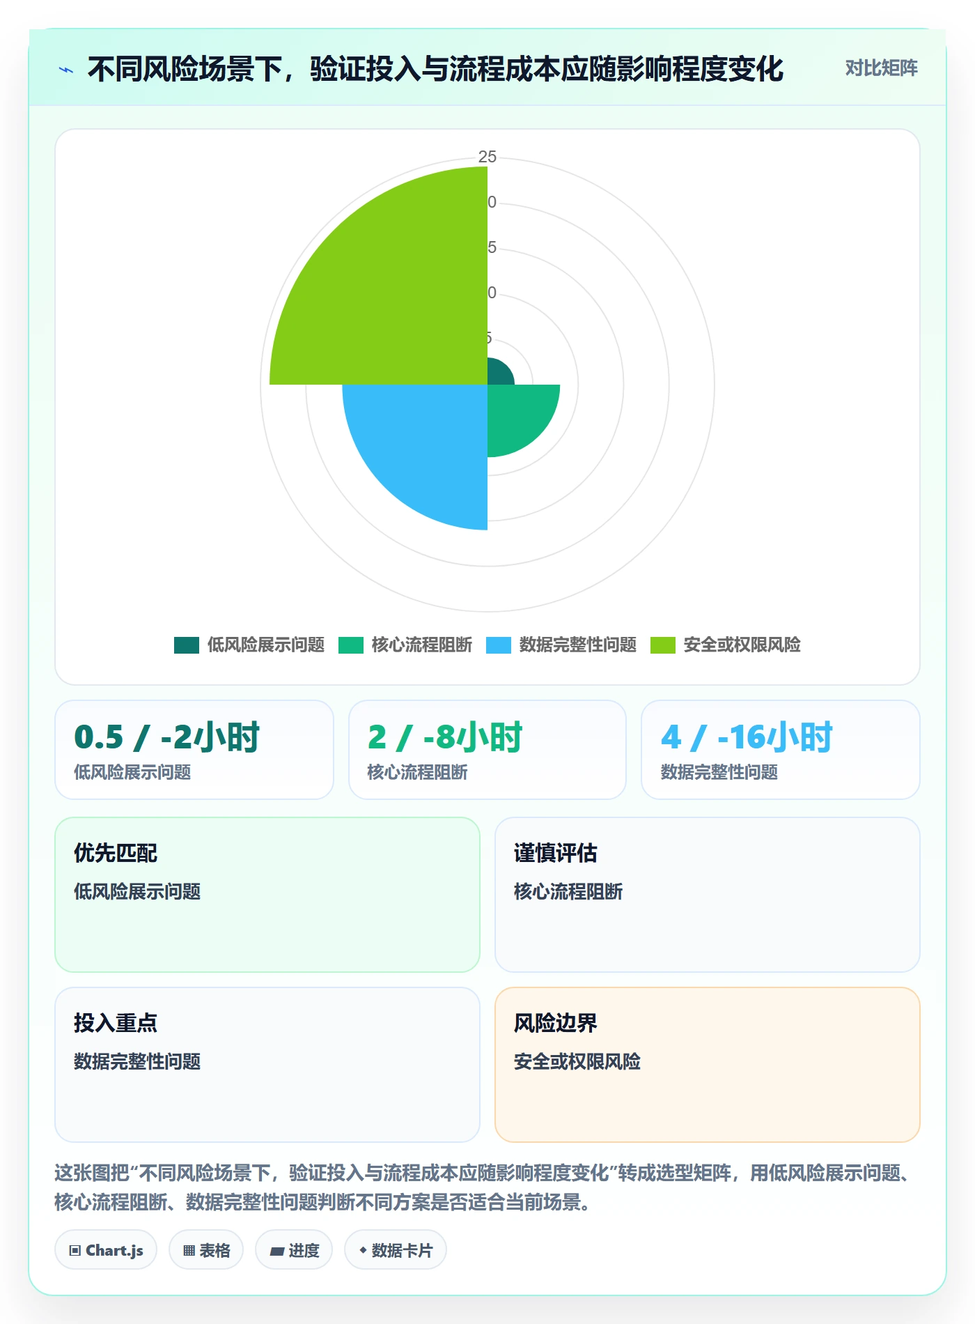Select the 优先匹配 matrix card
This screenshot has height=1324, width=975.
267,895
